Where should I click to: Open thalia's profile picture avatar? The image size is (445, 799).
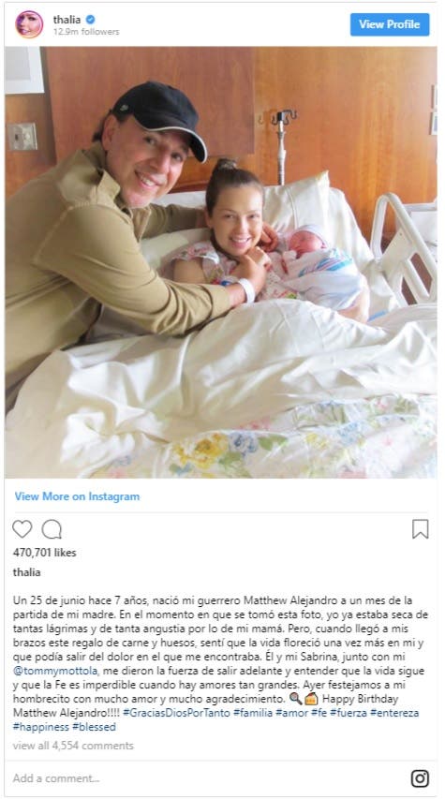(29, 24)
